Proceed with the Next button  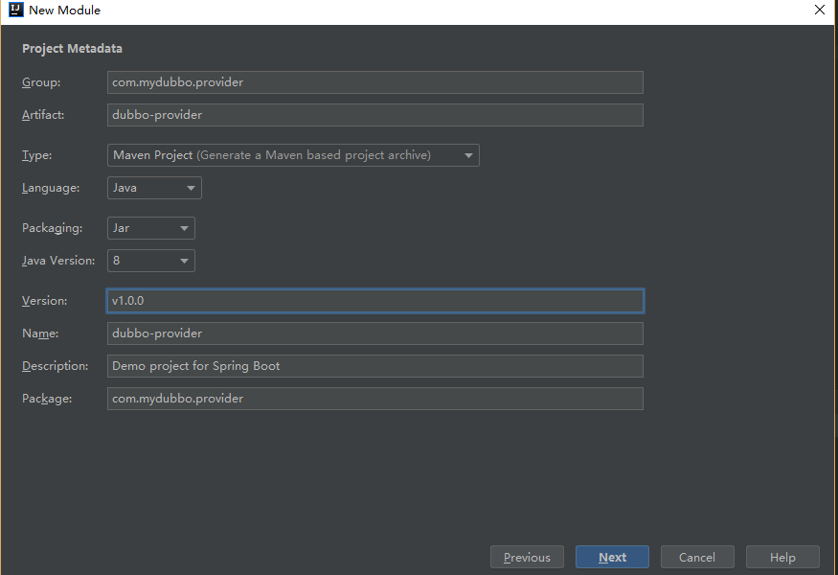[x=613, y=557]
